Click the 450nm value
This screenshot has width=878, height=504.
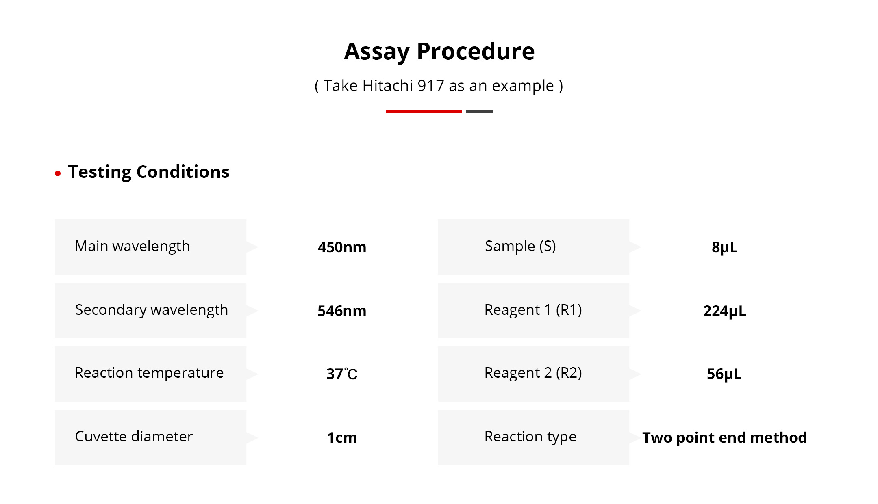tap(342, 247)
